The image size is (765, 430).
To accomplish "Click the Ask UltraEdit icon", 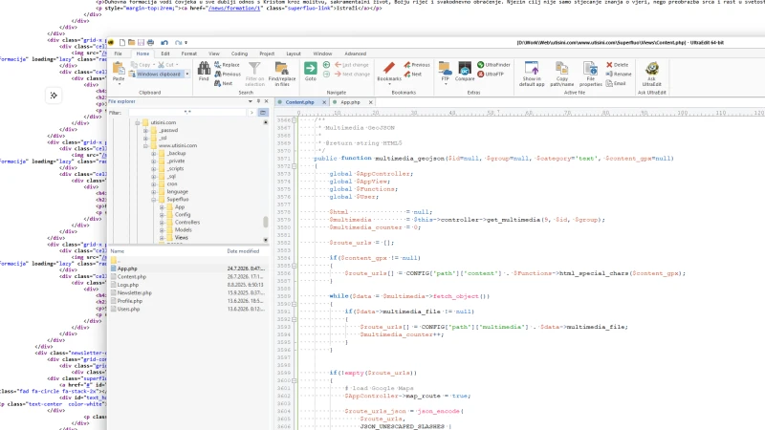I will click(x=652, y=75).
